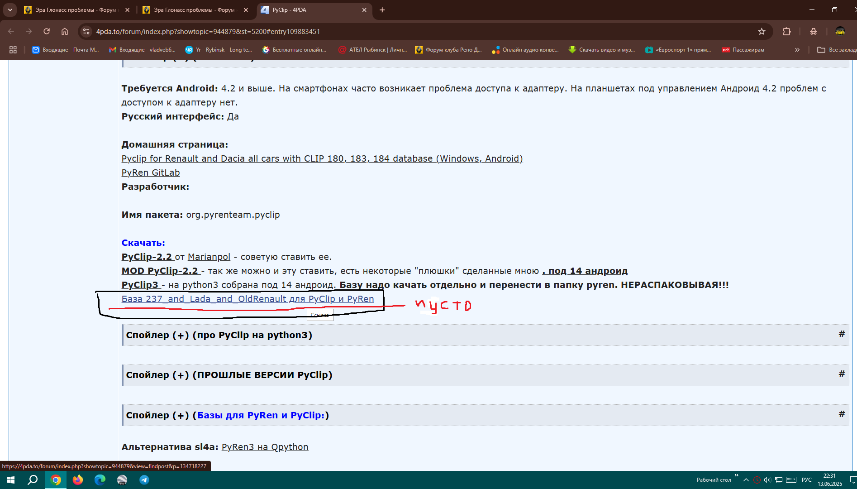Switch to first Эра Глонасс проблемы tab

tap(77, 10)
